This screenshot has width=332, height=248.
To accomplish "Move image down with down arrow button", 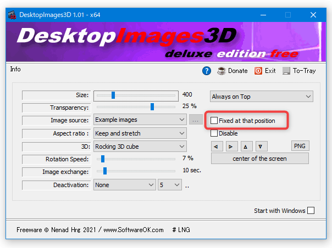I will pyautogui.click(x=261, y=146).
